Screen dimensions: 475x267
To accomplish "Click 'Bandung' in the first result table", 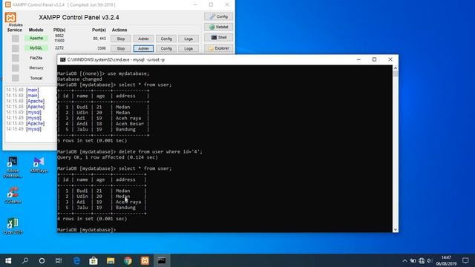I will pyautogui.click(x=125, y=129).
